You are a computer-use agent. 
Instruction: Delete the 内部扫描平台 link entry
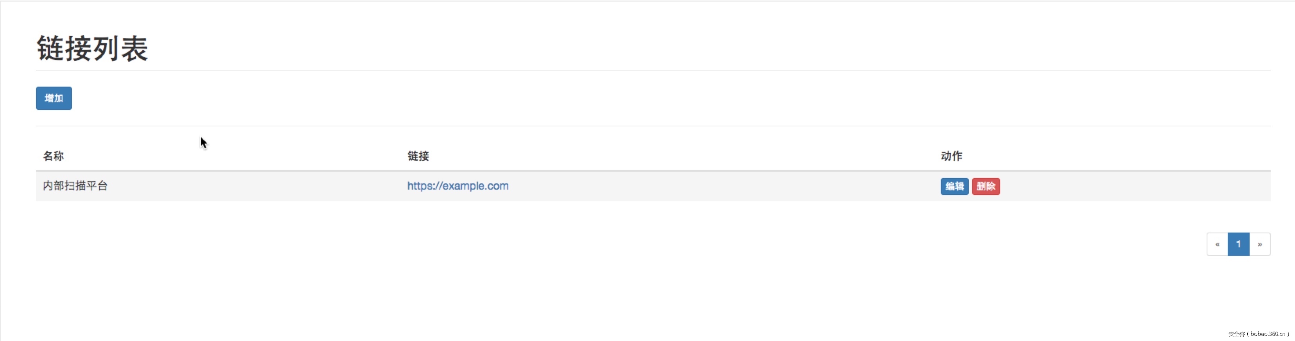[x=985, y=186]
